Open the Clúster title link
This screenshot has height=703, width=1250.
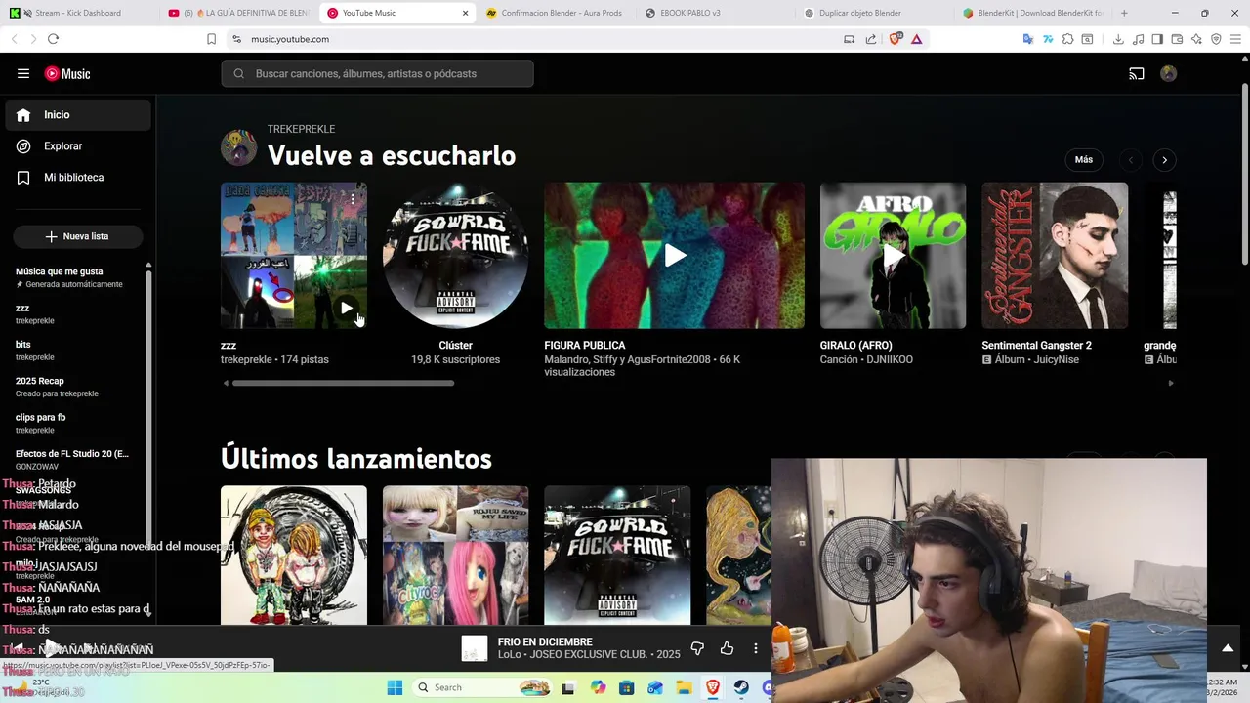point(455,346)
